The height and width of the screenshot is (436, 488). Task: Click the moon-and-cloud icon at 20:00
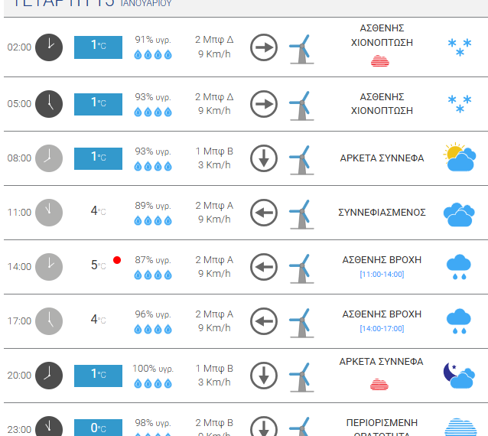pos(458,375)
